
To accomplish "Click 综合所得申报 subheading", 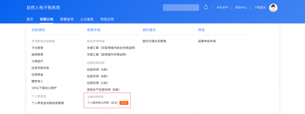I will pyautogui.click(x=96, y=41).
